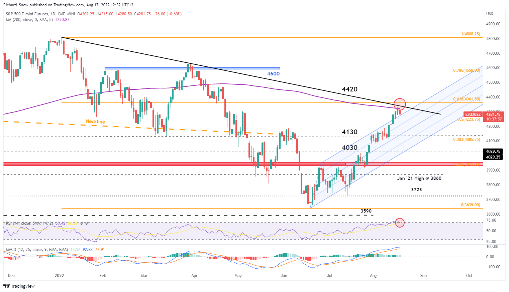This screenshot has height=292, width=509.
Task: Click the 4029.75 price label on axis
Action: click(x=493, y=152)
